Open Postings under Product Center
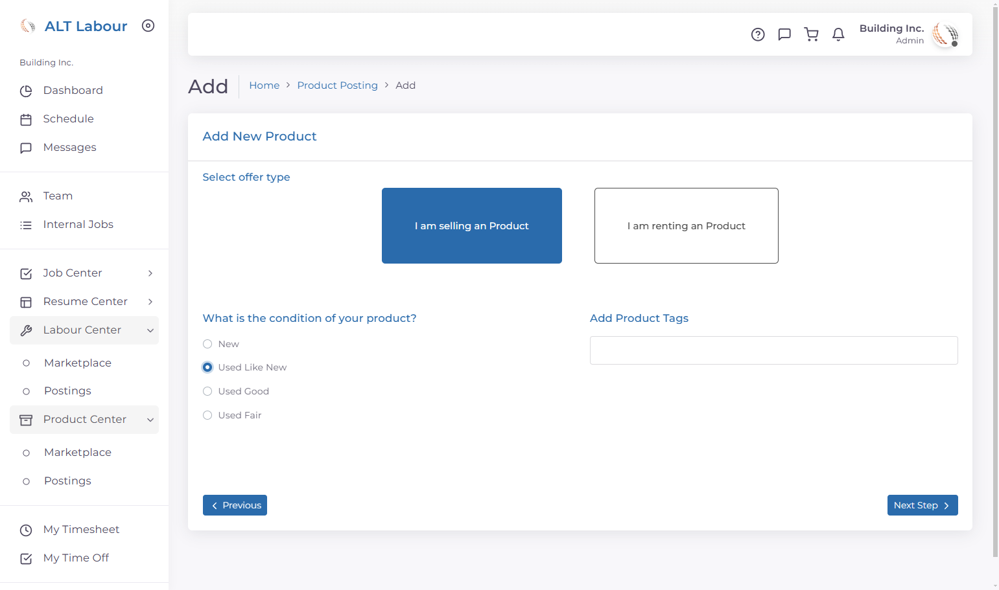This screenshot has height=590, width=999. (67, 481)
